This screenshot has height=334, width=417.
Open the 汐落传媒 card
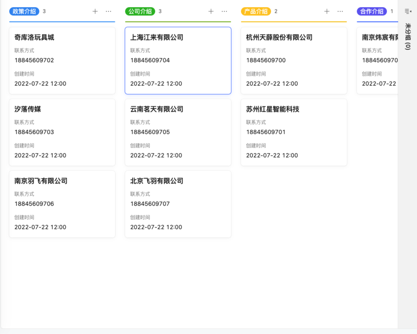[x=62, y=132]
